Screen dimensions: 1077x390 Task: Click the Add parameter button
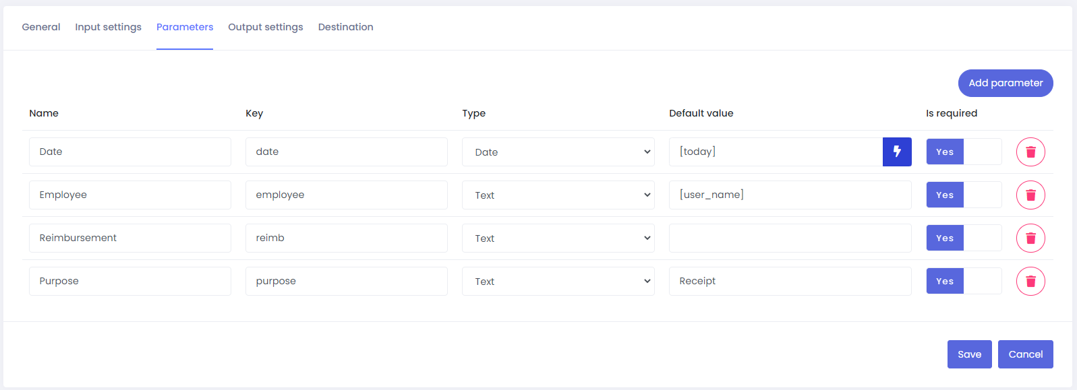tap(1006, 83)
